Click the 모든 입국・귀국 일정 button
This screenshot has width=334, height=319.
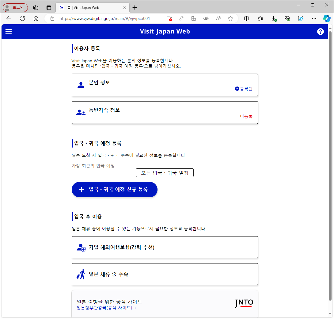coord(165,173)
